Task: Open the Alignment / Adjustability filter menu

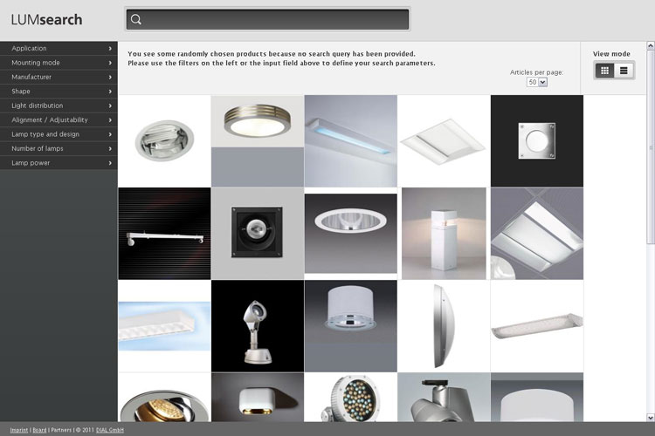Action: click(59, 119)
